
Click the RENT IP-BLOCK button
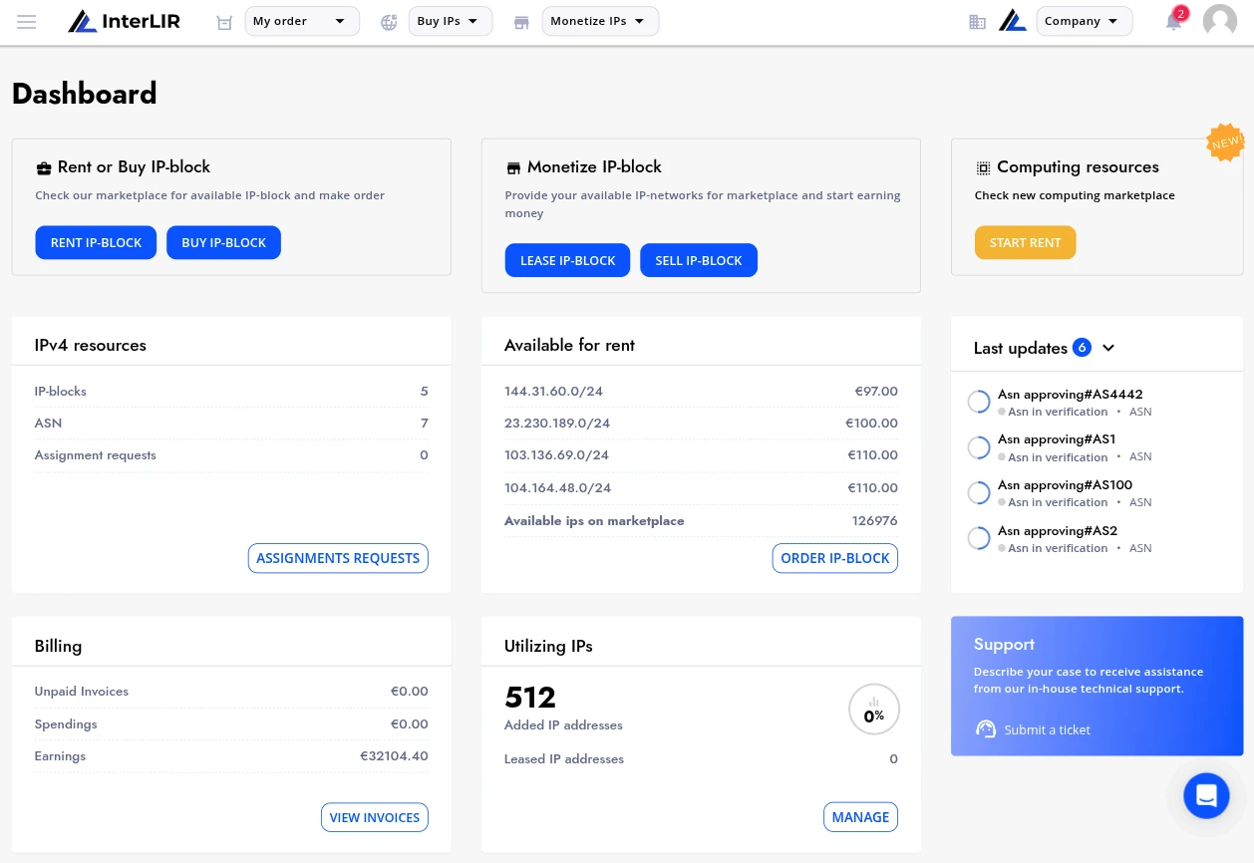tap(96, 242)
